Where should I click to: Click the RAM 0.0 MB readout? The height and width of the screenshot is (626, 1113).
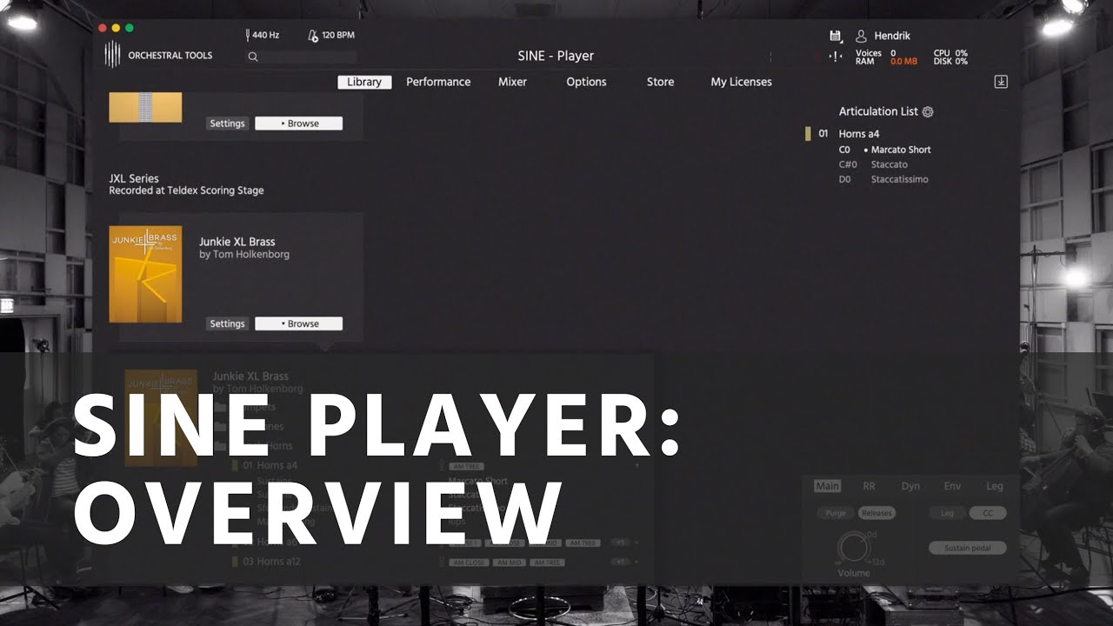pos(887,62)
